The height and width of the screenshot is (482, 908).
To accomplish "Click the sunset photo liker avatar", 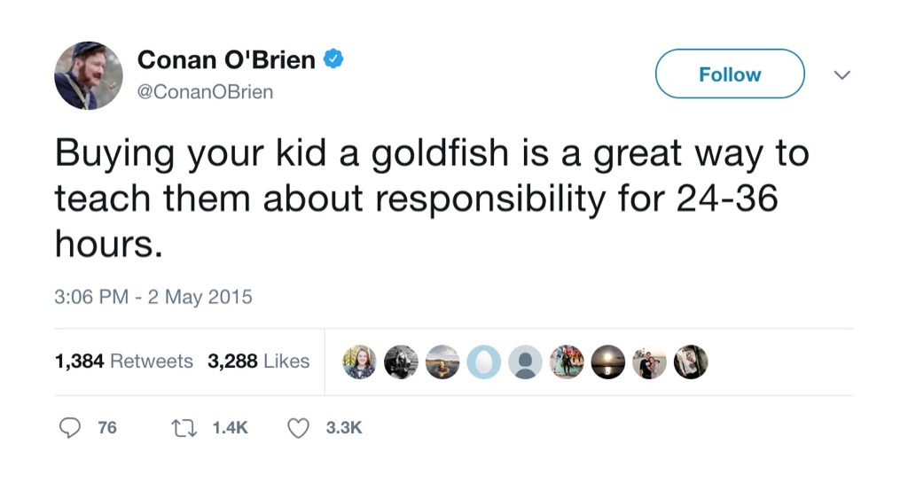I will click(x=607, y=361).
